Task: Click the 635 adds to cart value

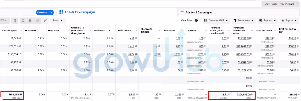Action: (x=132, y=38)
